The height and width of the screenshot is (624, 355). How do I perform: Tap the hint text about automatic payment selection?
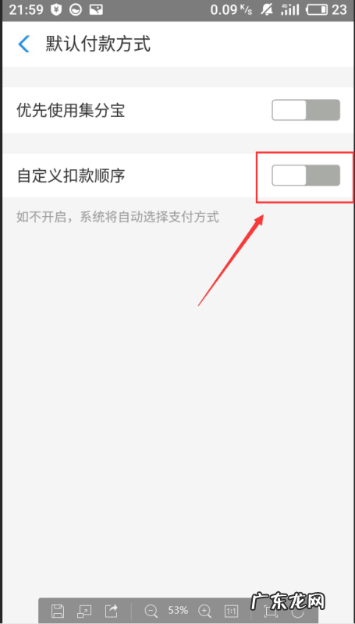[118, 218]
